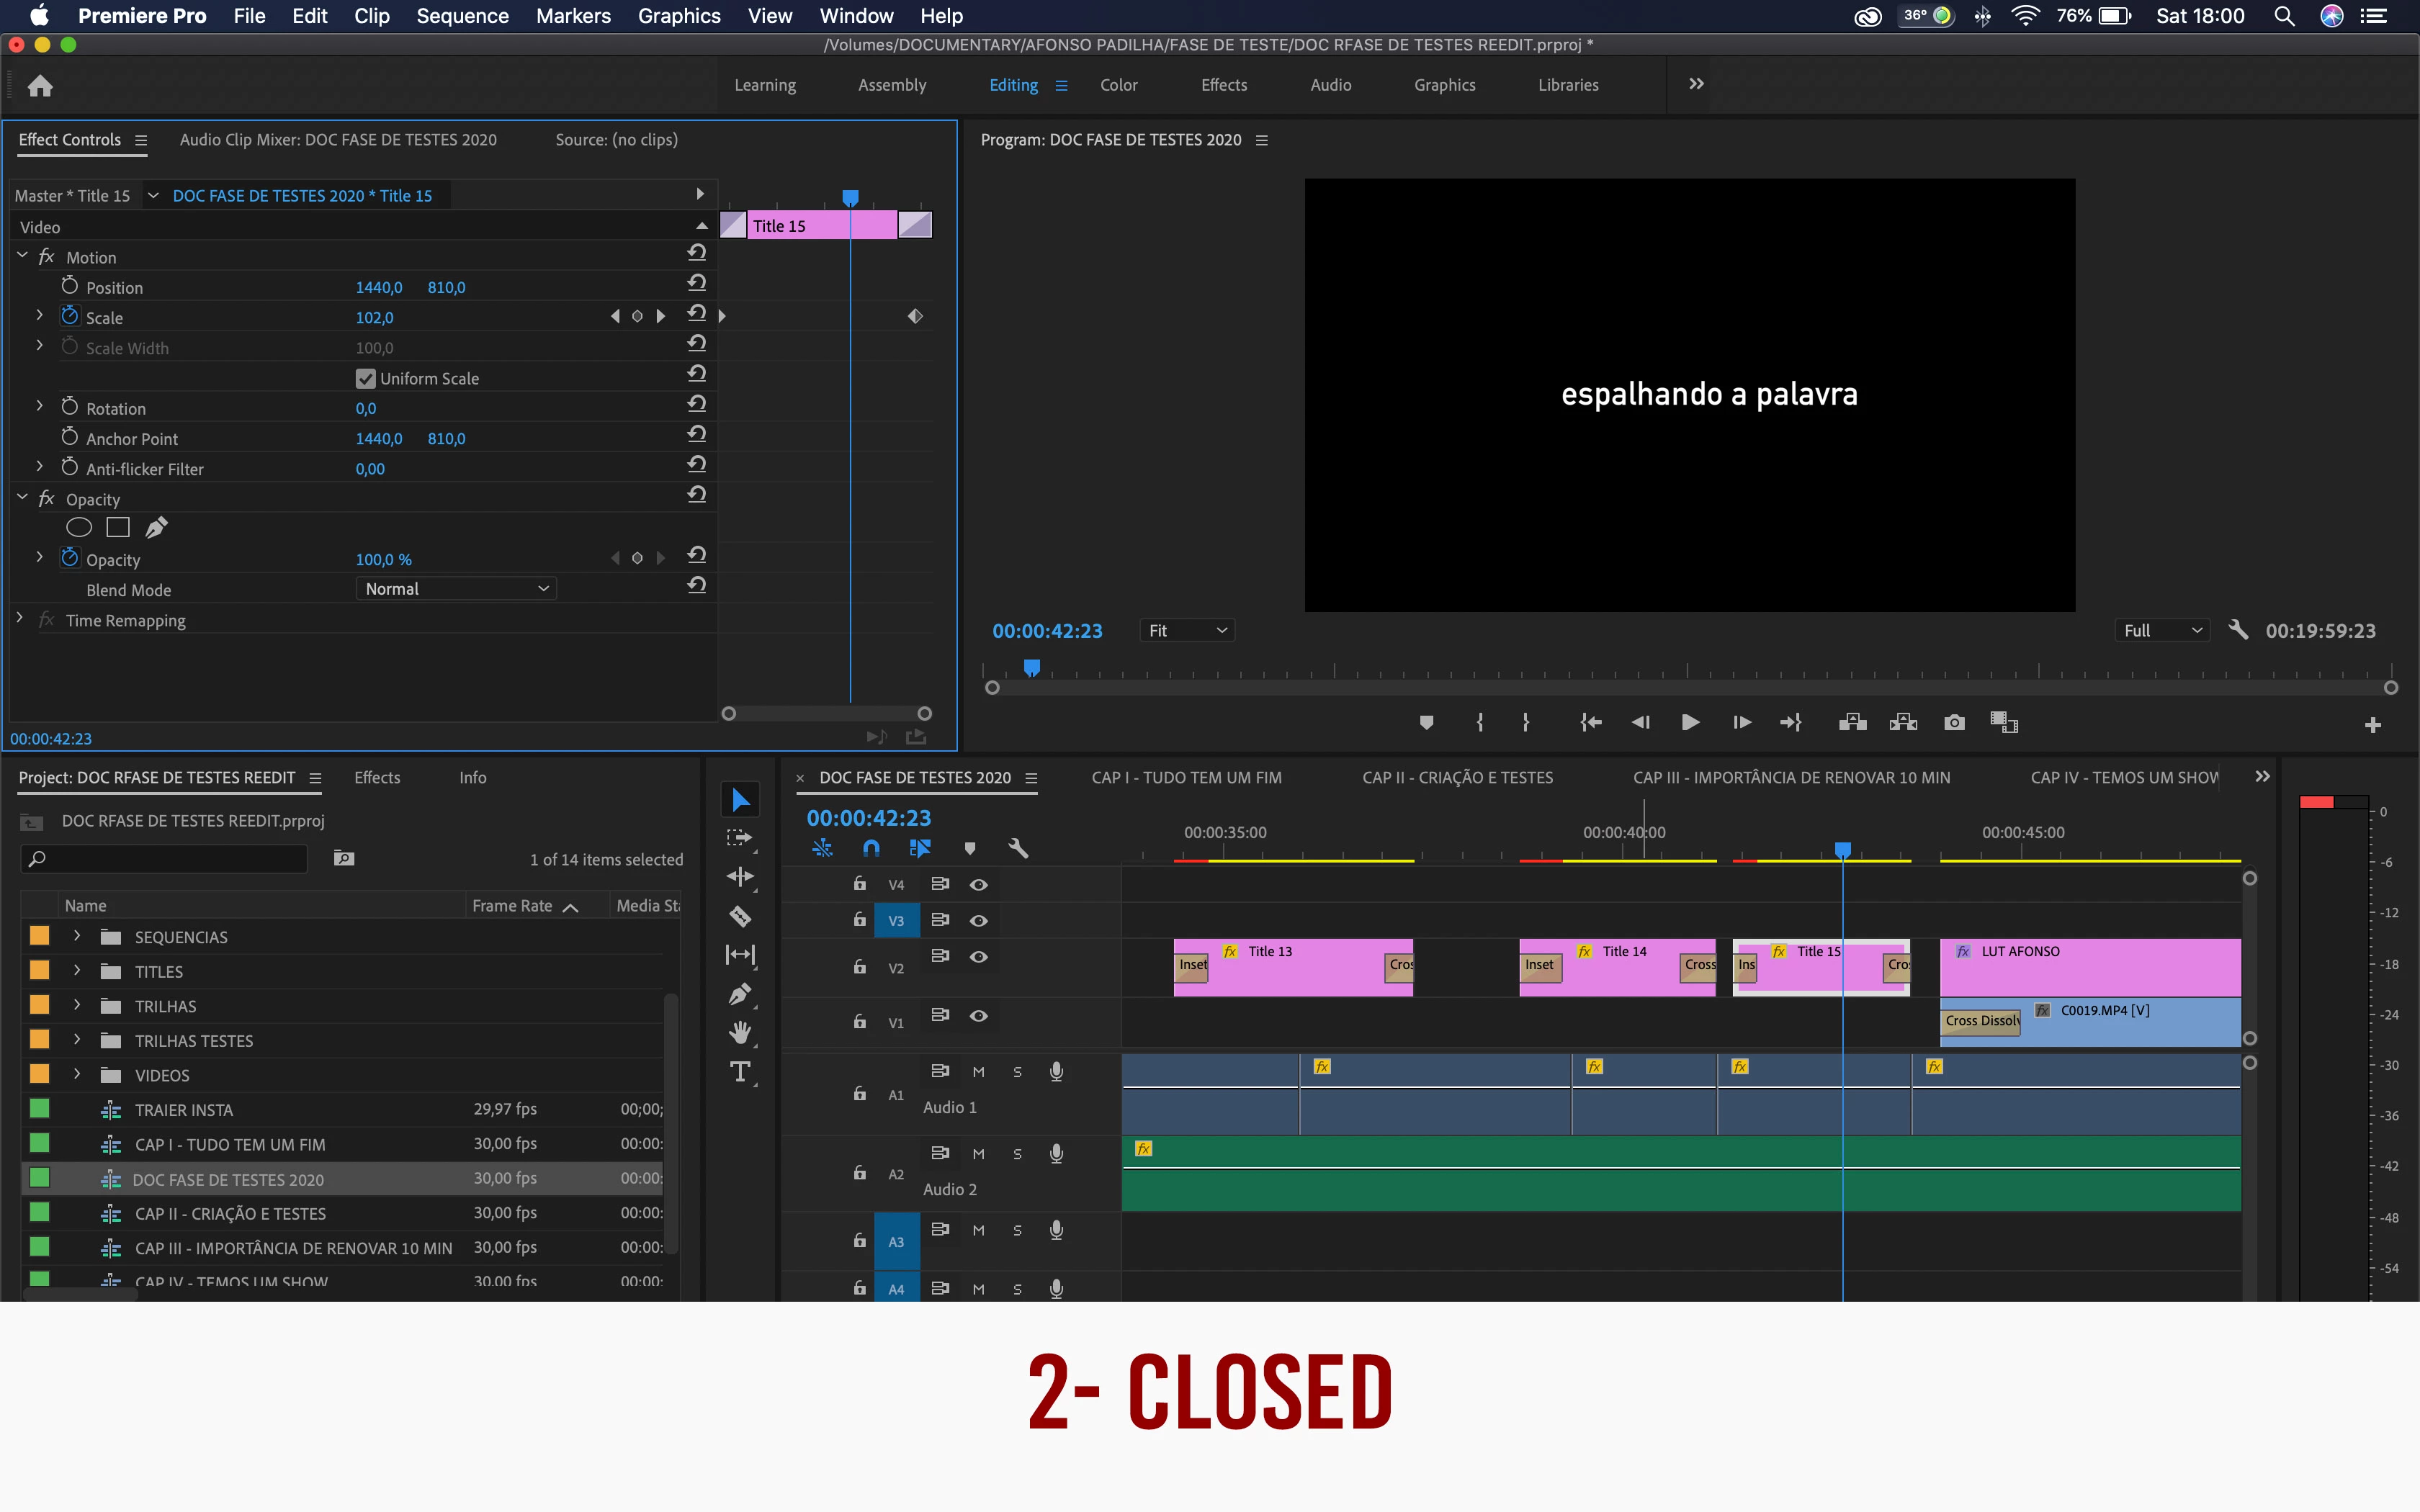This screenshot has width=2420, height=1512.
Task: Select the Razor tool
Action: click(x=740, y=916)
